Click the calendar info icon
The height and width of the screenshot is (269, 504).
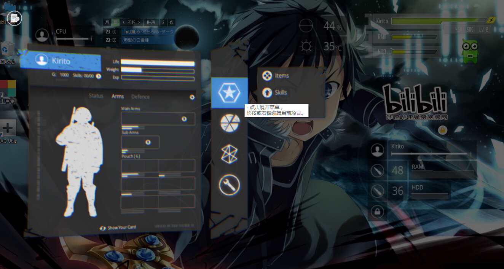(163, 22)
